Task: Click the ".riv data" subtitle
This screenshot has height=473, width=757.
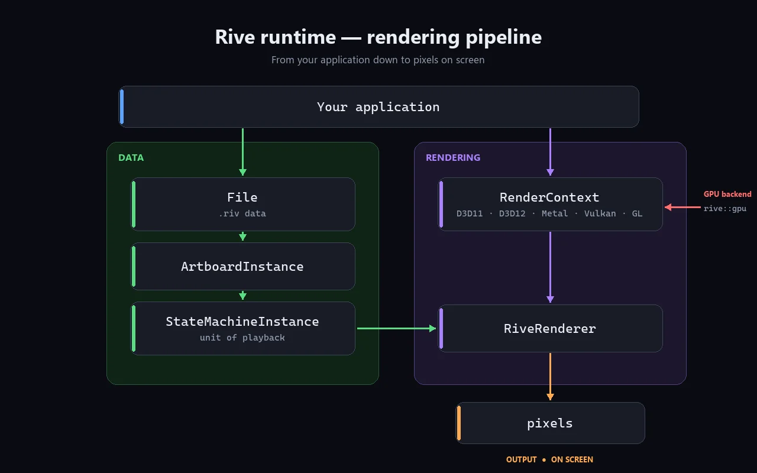Action: point(242,213)
